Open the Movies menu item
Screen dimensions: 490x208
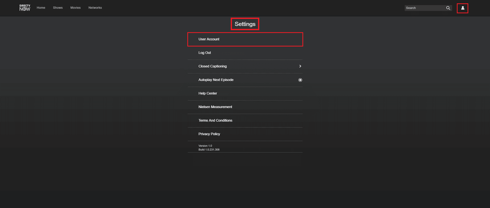(76, 8)
